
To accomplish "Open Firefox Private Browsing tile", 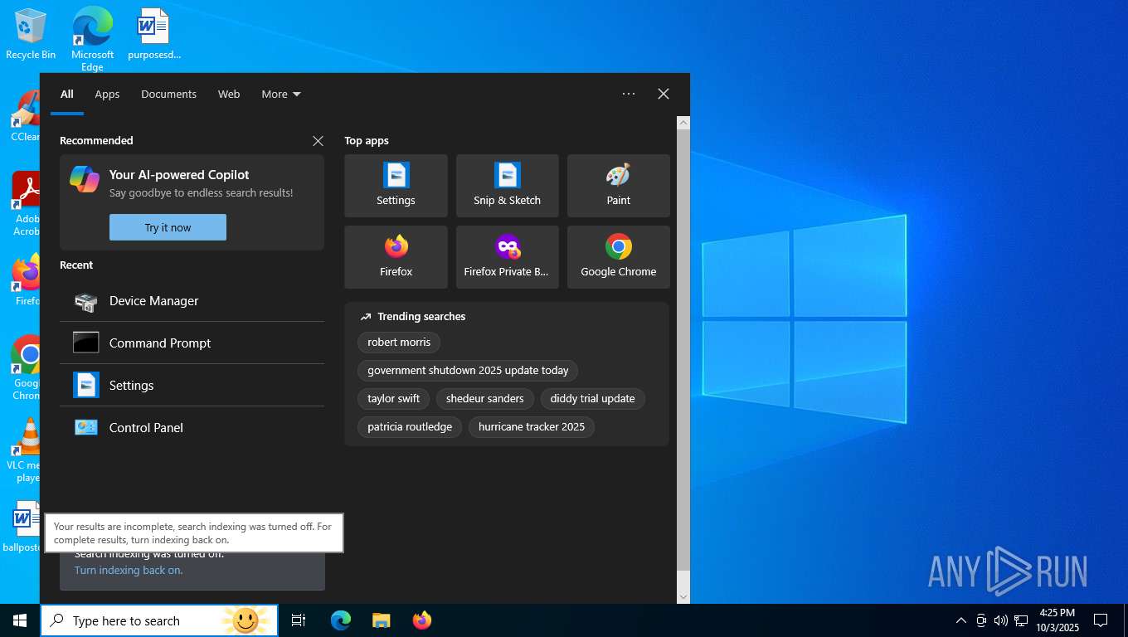I will click(507, 257).
